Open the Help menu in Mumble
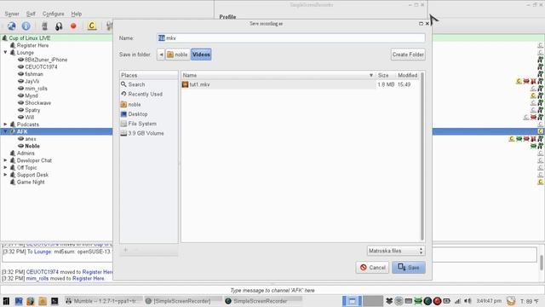This screenshot has height=307, width=545. [76, 14]
